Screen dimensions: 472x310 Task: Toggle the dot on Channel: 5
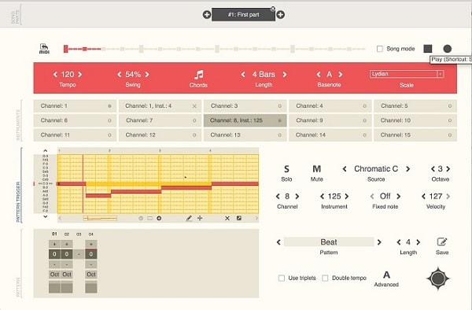(450, 106)
